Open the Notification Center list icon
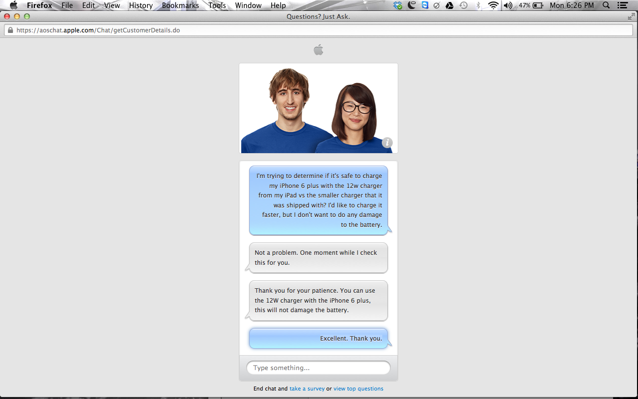This screenshot has height=399, width=638. click(622, 5)
